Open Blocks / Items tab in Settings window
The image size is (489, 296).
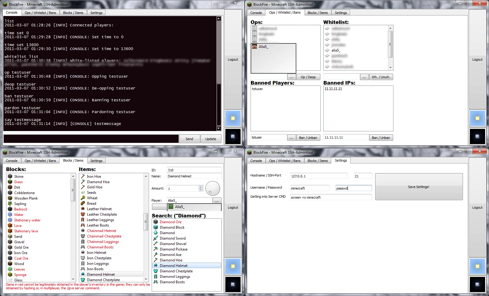(318, 161)
